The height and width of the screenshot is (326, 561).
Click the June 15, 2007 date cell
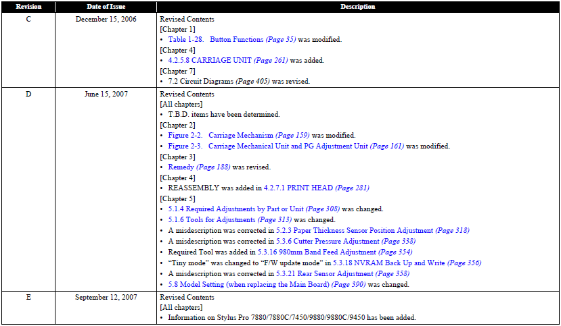[105, 94]
